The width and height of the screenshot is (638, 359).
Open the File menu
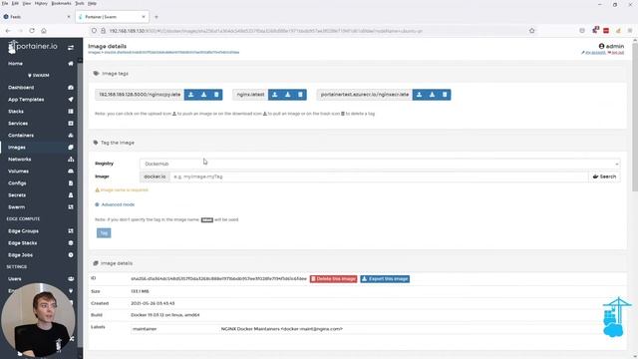pyautogui.click(x=5, y=3)
